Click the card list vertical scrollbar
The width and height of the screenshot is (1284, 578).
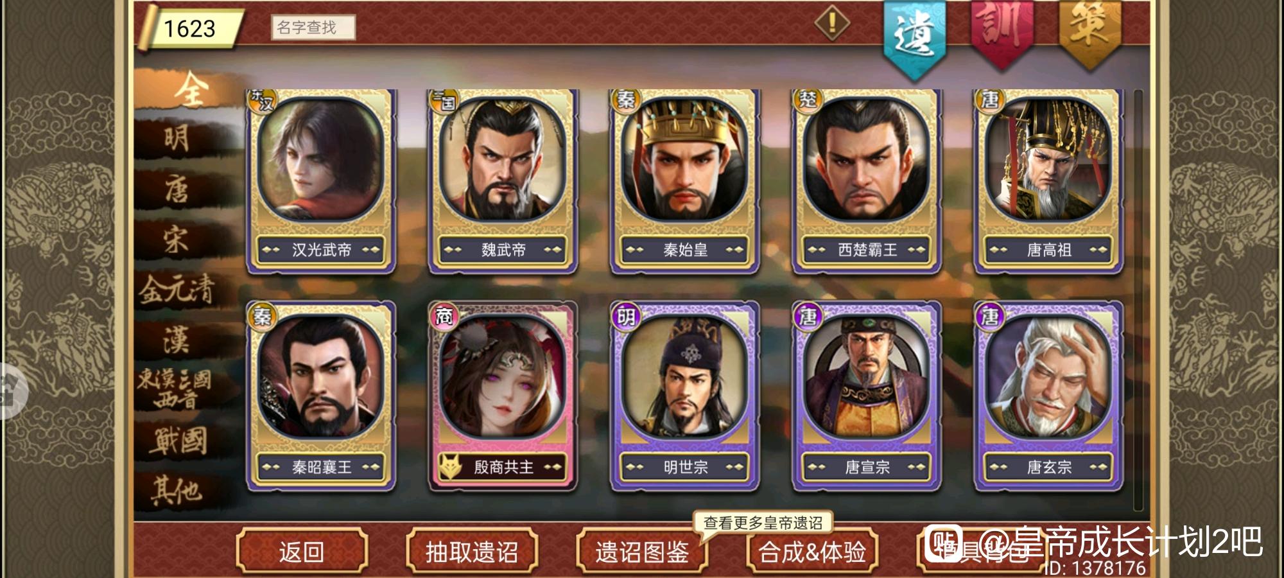[x=1138, y=300]
